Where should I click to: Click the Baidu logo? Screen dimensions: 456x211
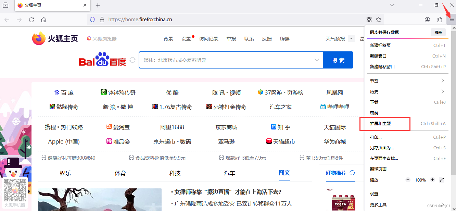point(102,60)
